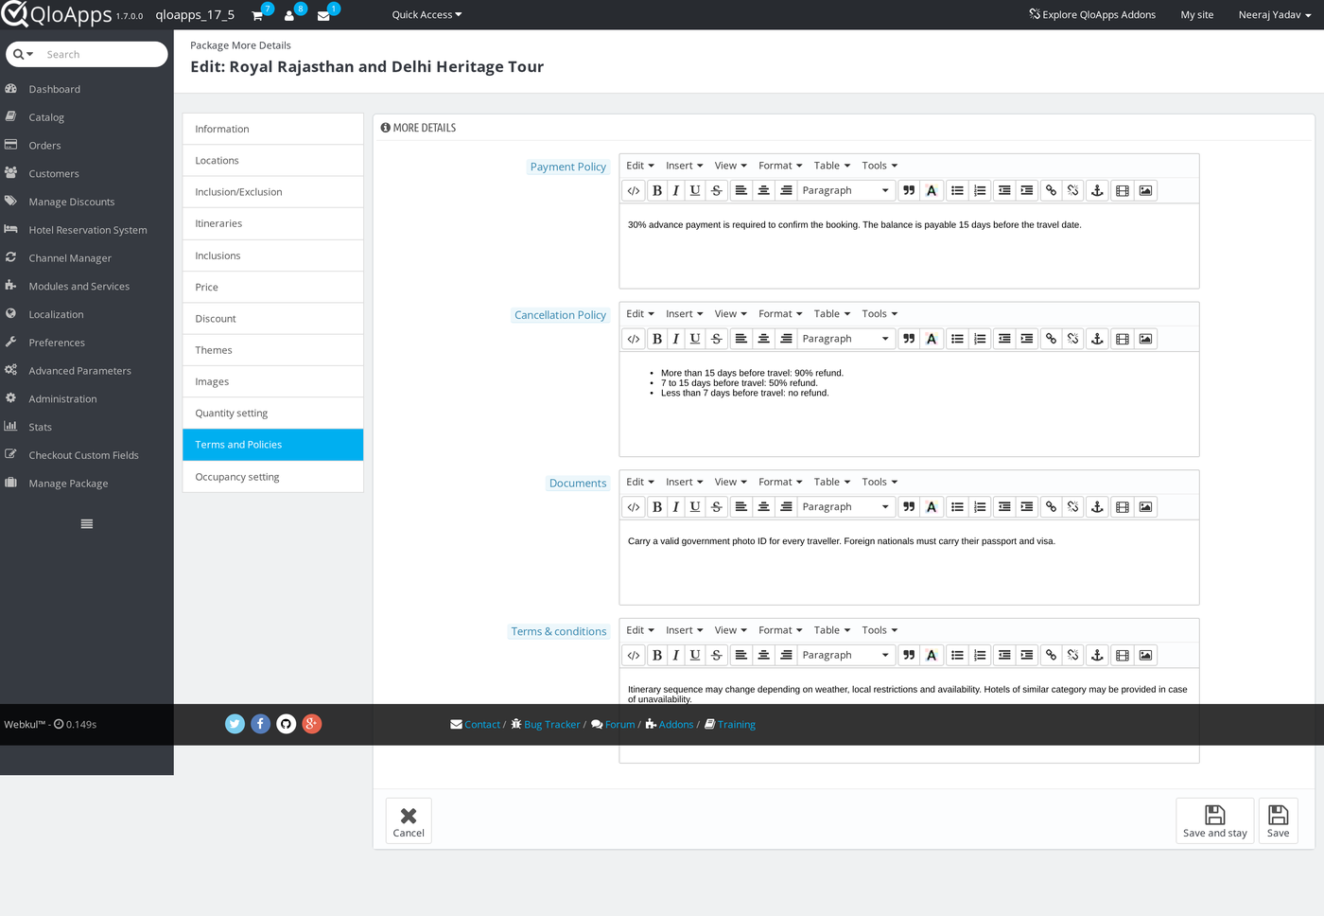Open Hotel Reservation System in sidebar
1324x916 pixels.
coord(88,230)
